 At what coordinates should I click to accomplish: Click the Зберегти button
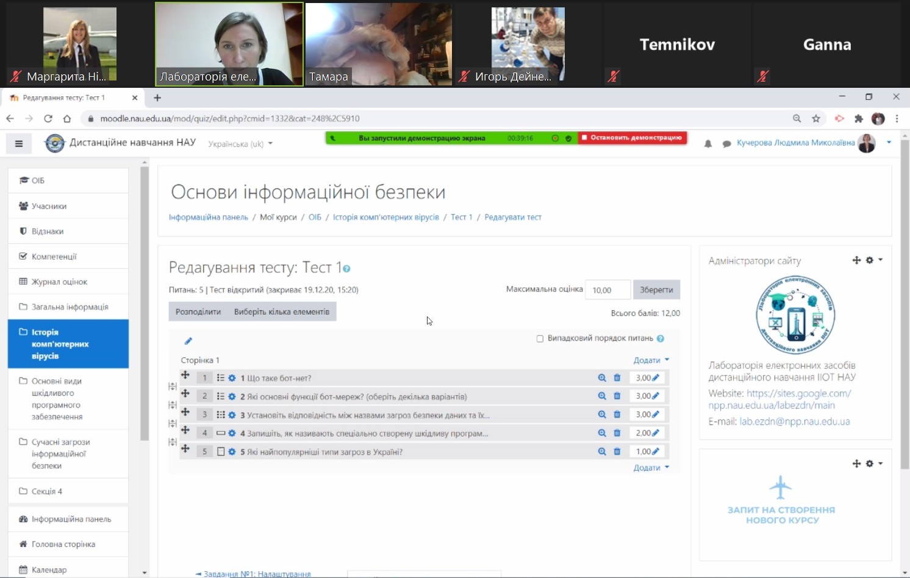tap(656, 290)
